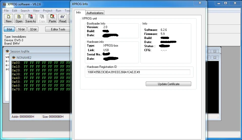Screen dimensions: 242x140
Task: Click the Read device toolbar icon
Action: [63, 18]
